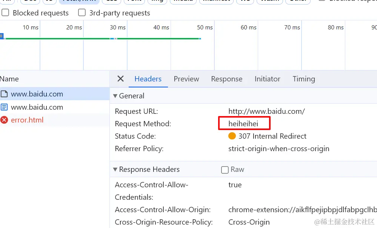Open the Preview tab
The height and width of the screenshot is (228, 377).
pos(186,79)
